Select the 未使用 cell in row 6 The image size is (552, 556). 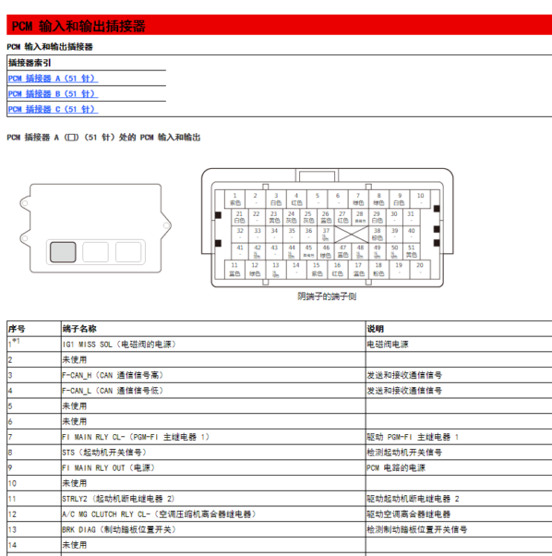pyautogui.click(x=213, y=421)
